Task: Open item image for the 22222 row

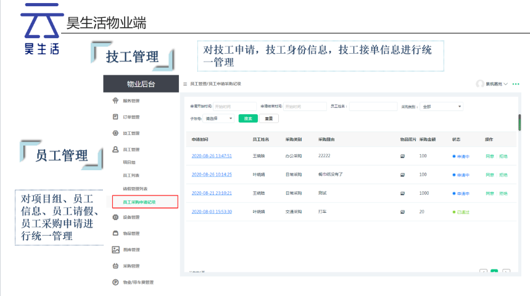Action: coord(403,156)
